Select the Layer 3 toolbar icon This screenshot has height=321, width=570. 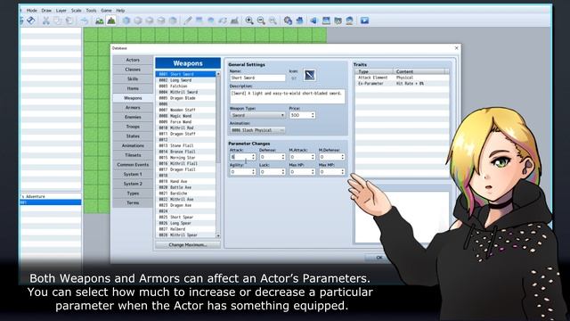point(161,21)
